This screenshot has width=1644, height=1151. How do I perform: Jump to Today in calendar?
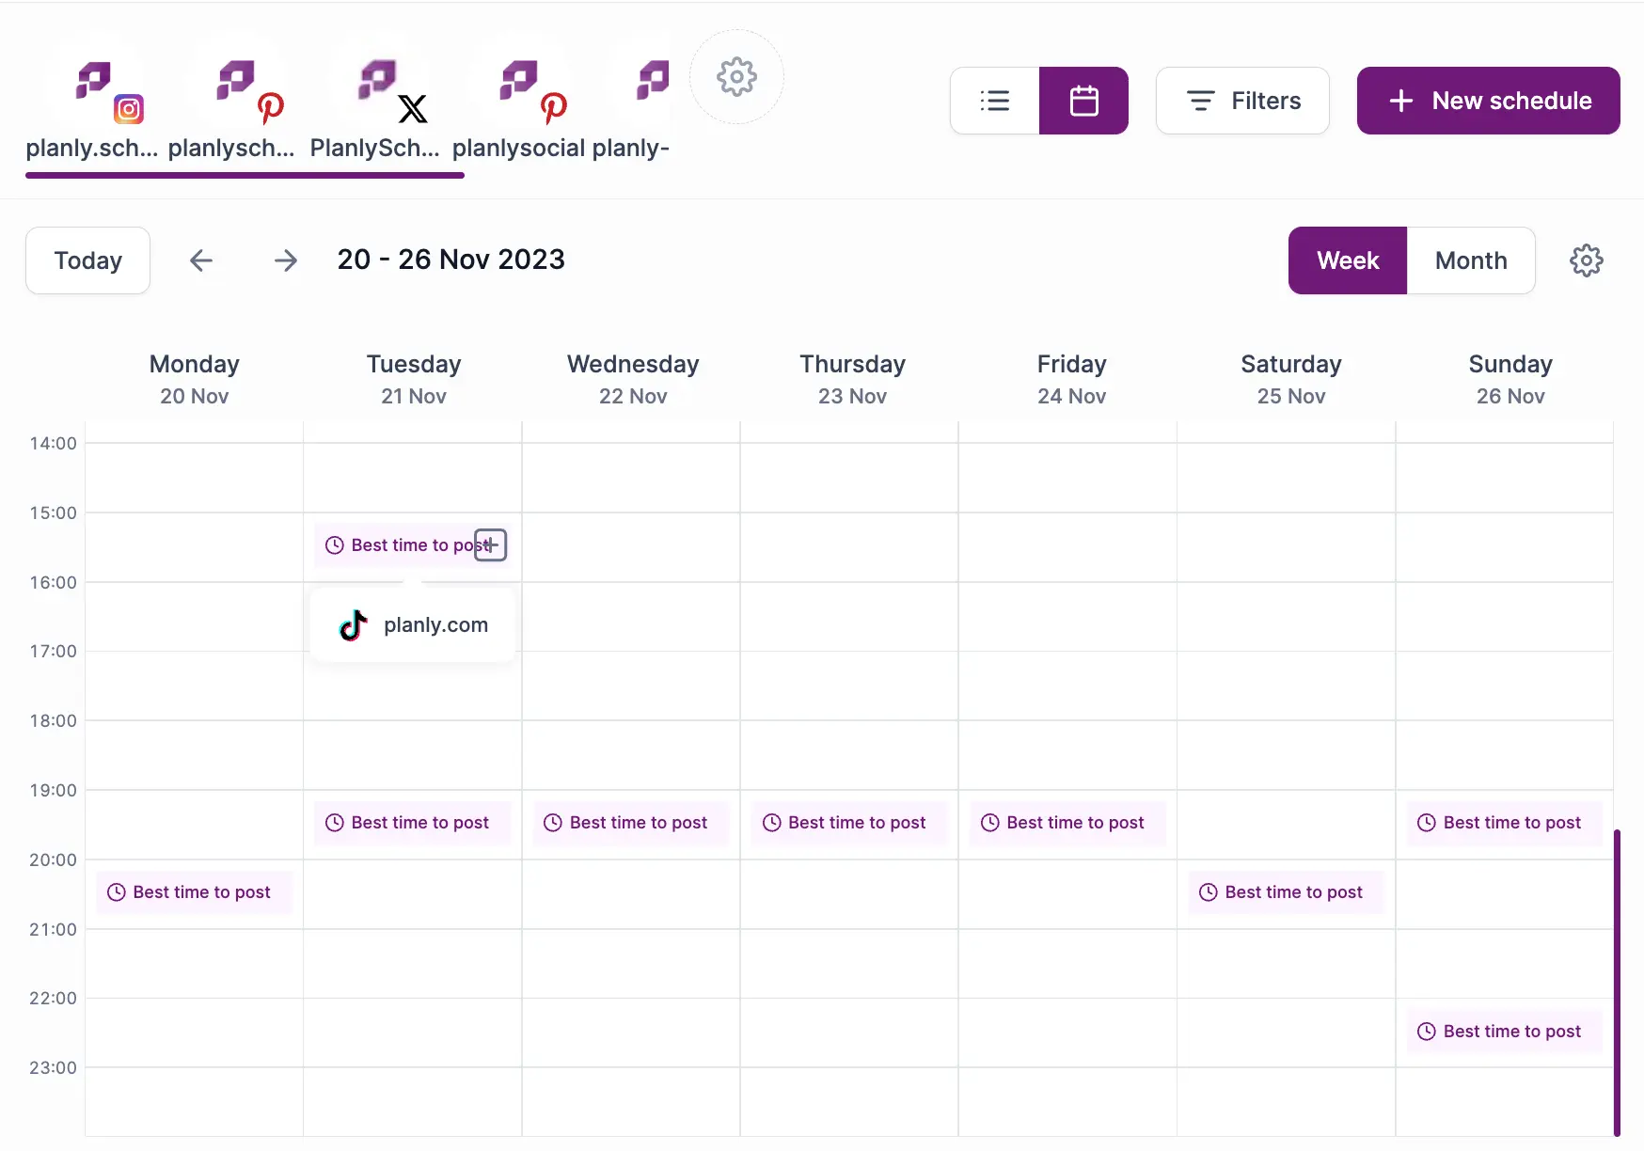click(x=88, y=260)
